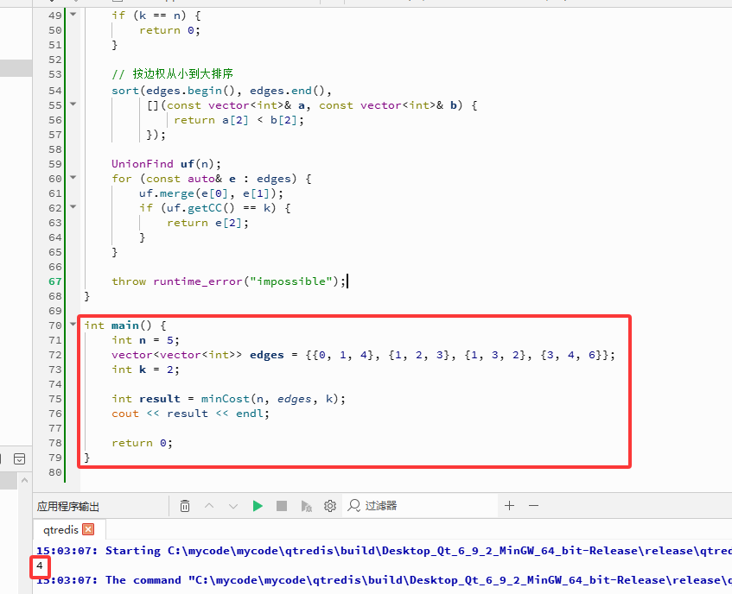
Task: Click the edges variable on line 72
Action: click(x=266, y=355)
